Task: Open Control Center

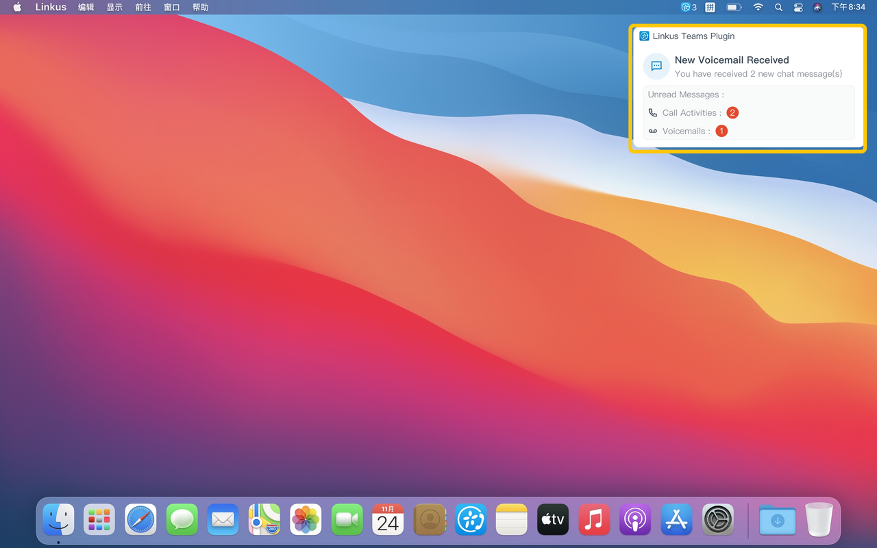Action: (x=798, y=7)
